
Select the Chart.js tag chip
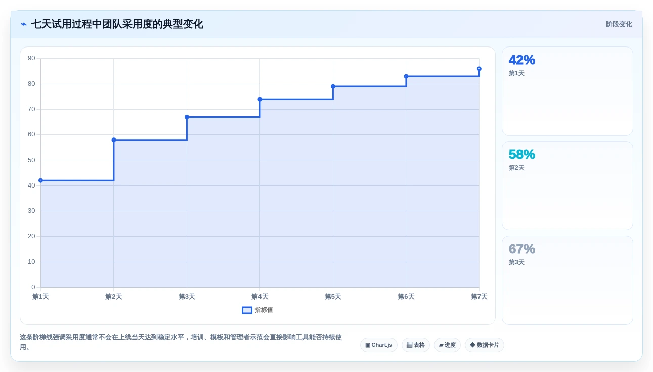379,345
